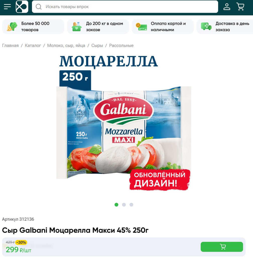Click the vegetables and cheese assortment icon

(x=12, y=27)
